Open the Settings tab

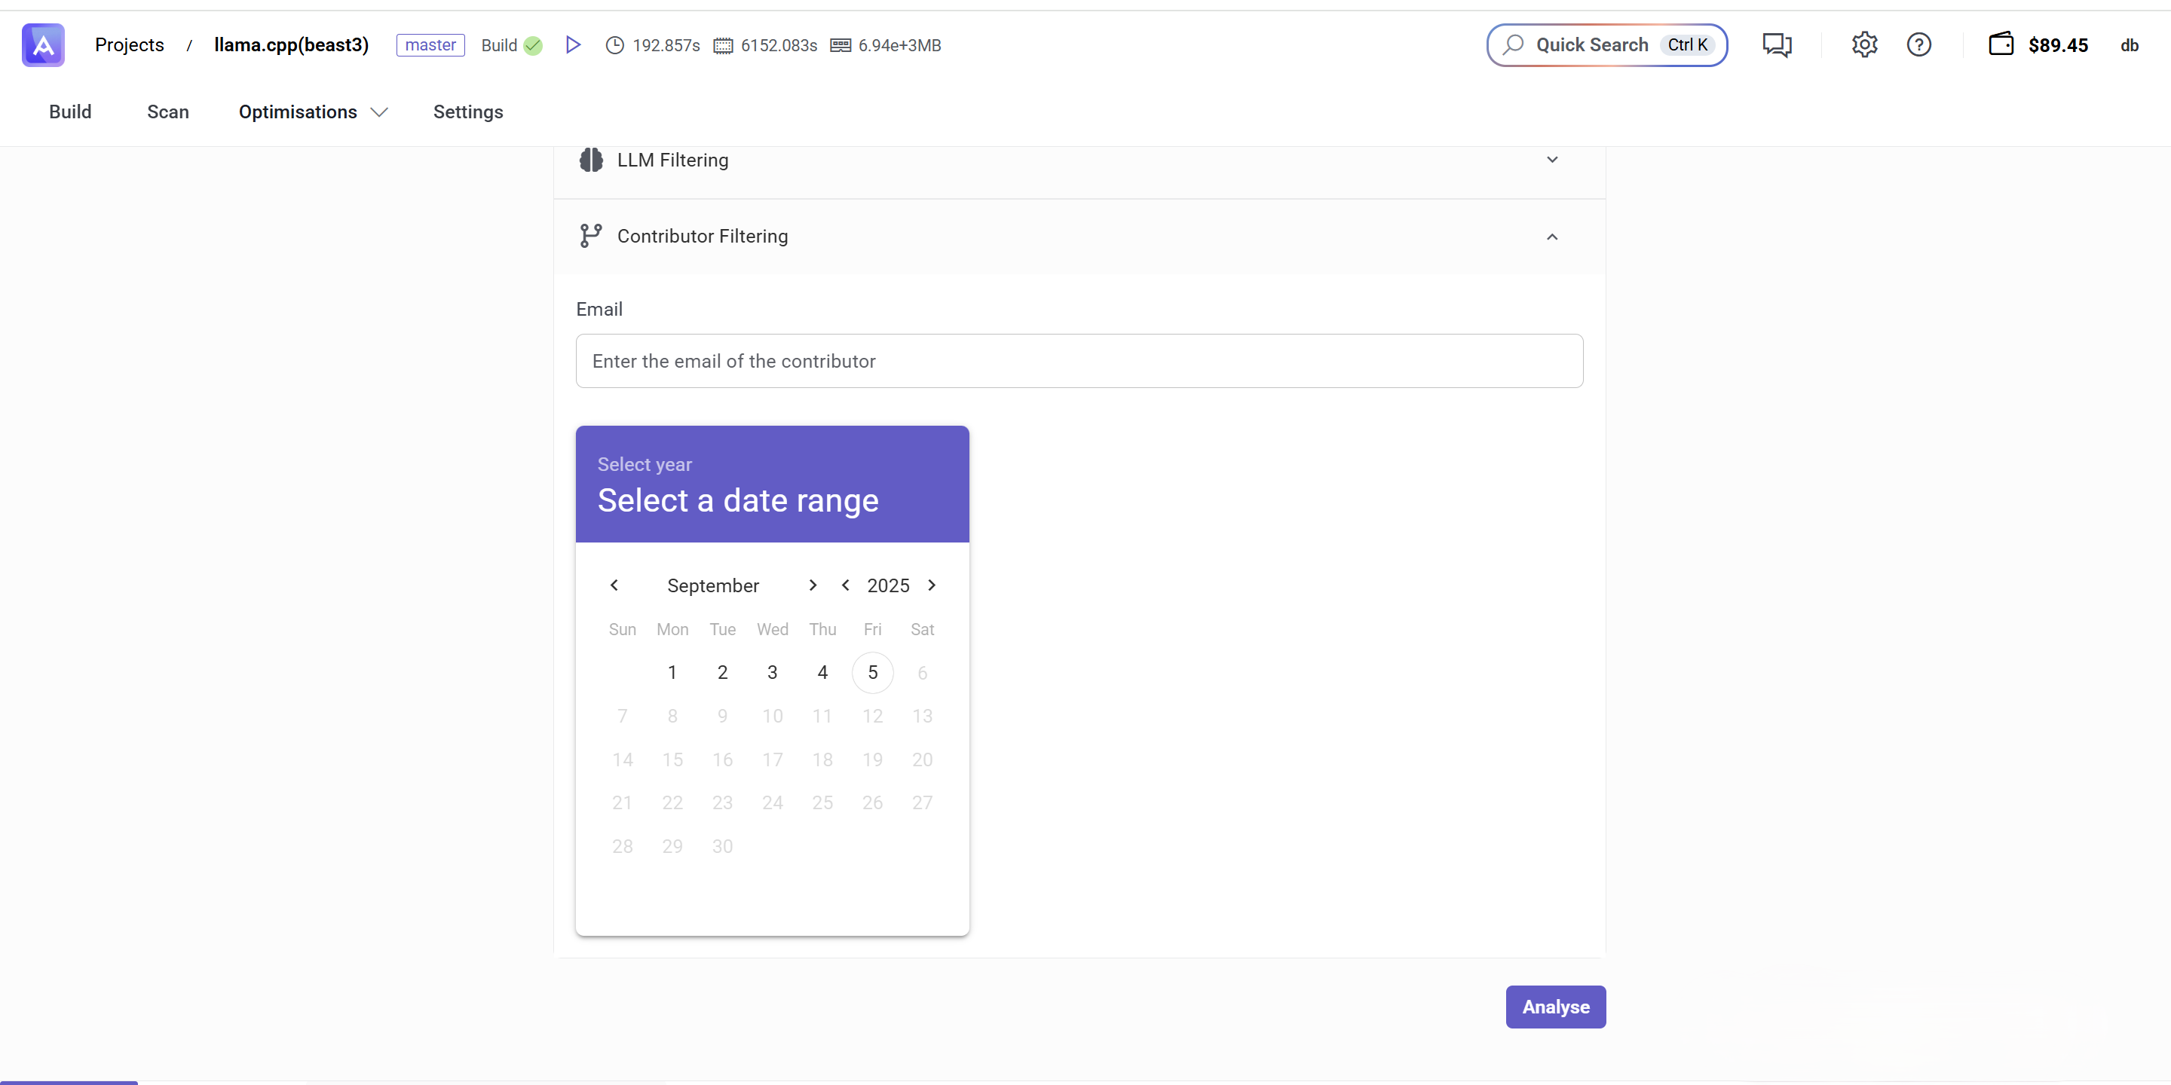(467, 112)
